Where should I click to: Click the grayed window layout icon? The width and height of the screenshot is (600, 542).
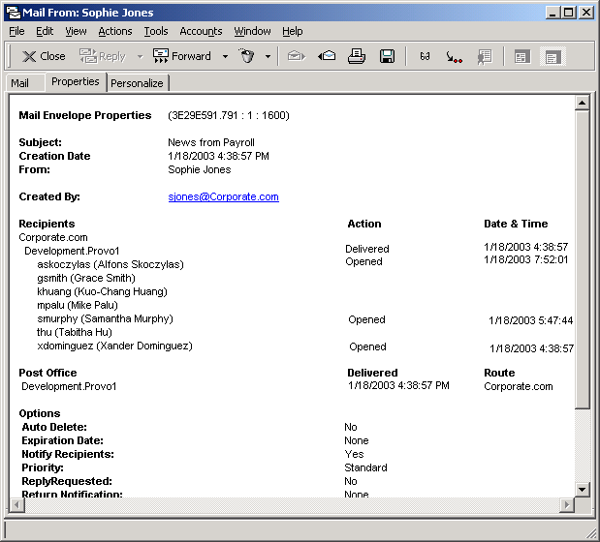(522, 57)
